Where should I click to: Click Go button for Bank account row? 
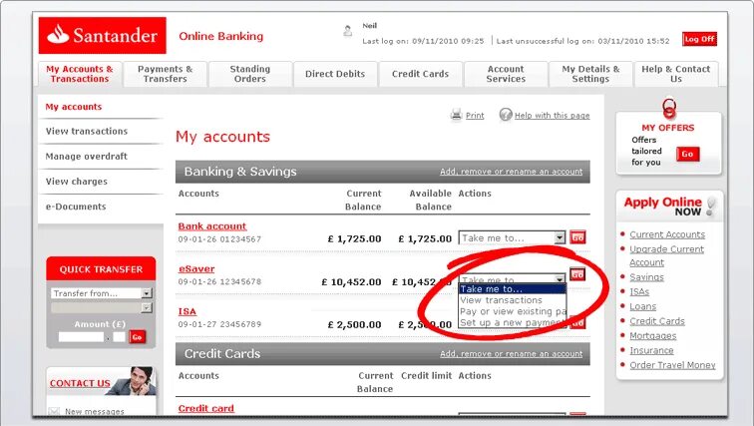577,237
